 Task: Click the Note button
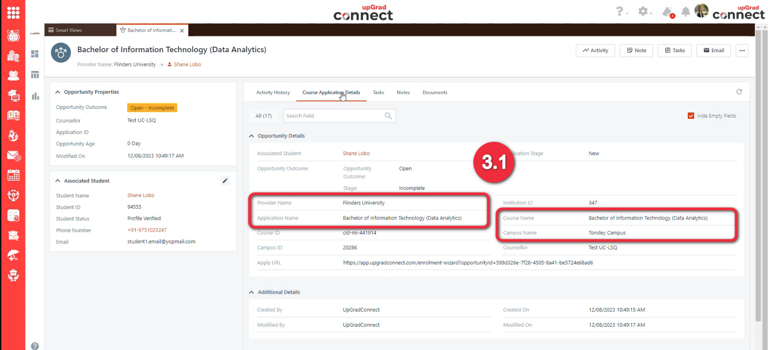click(636, 50)
